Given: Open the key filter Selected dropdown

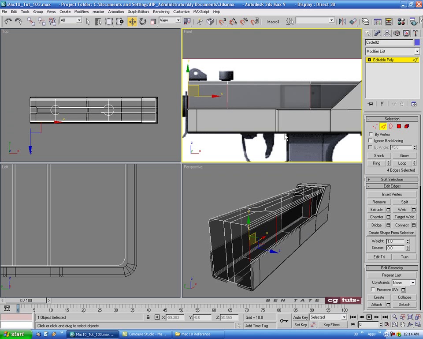Looking at the screenshot, I should [328, 317].
